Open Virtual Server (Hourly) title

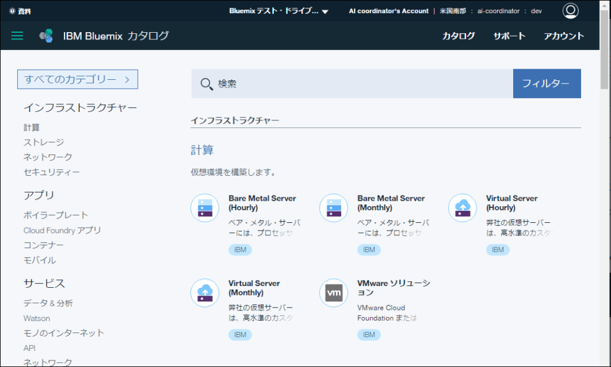pyautogui.click(x=511, y=203)
